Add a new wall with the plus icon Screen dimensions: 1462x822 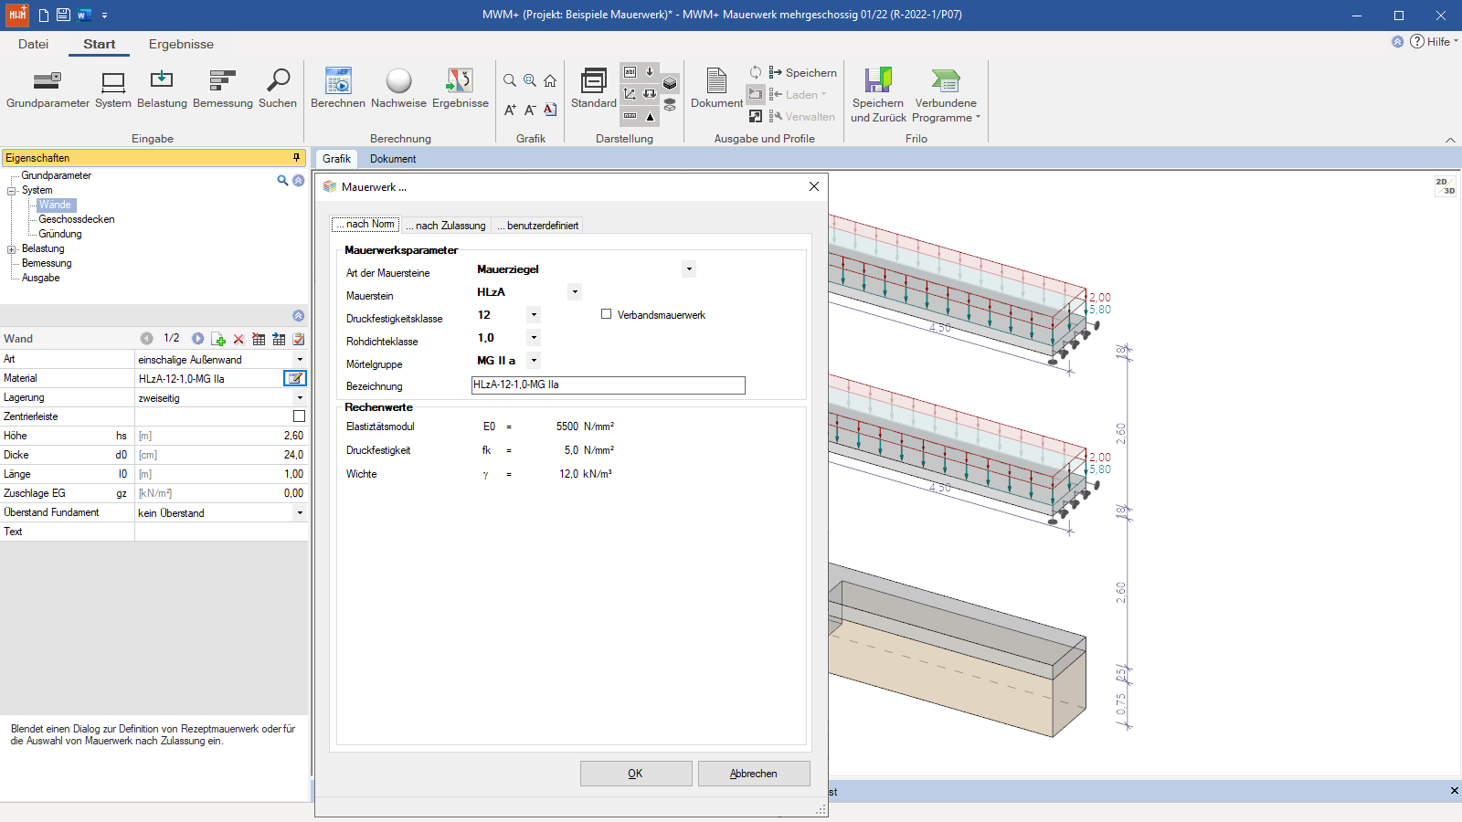218,339
